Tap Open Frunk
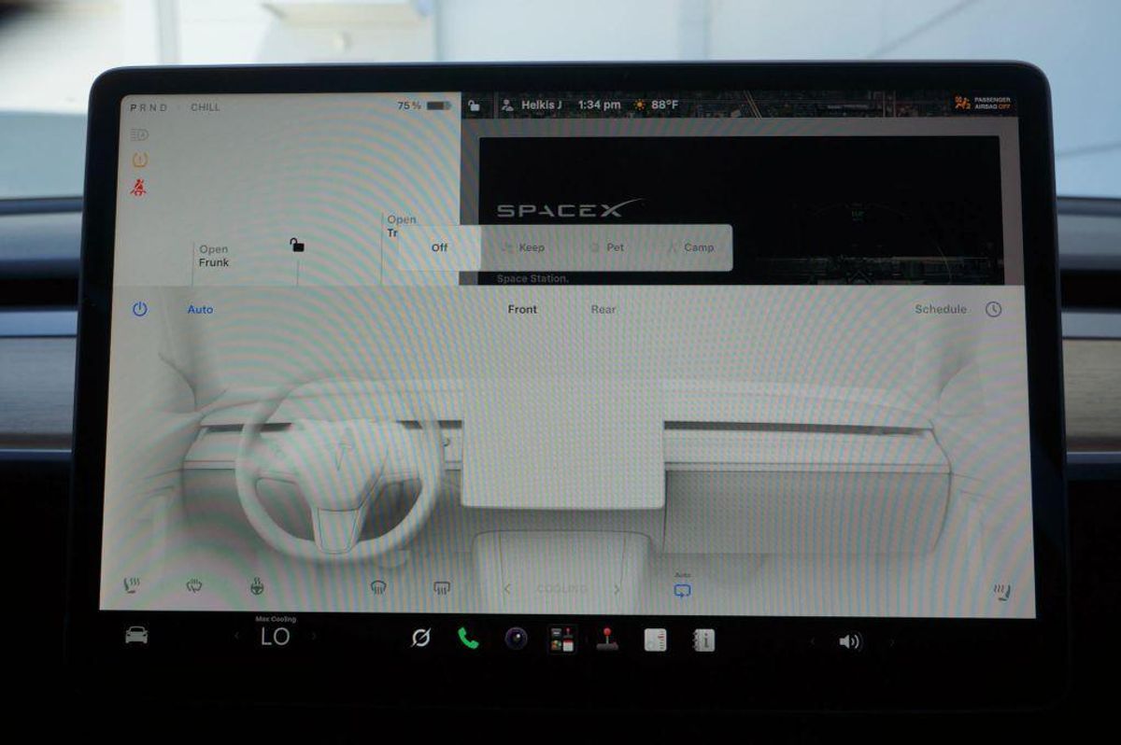The image size is (1121, 745). [x=213, y=256]
